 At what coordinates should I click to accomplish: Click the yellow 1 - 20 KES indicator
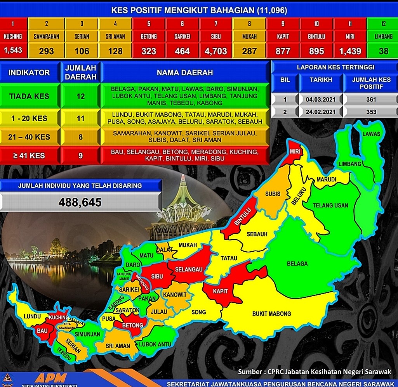pyautogui.click(x=29, y=119)
